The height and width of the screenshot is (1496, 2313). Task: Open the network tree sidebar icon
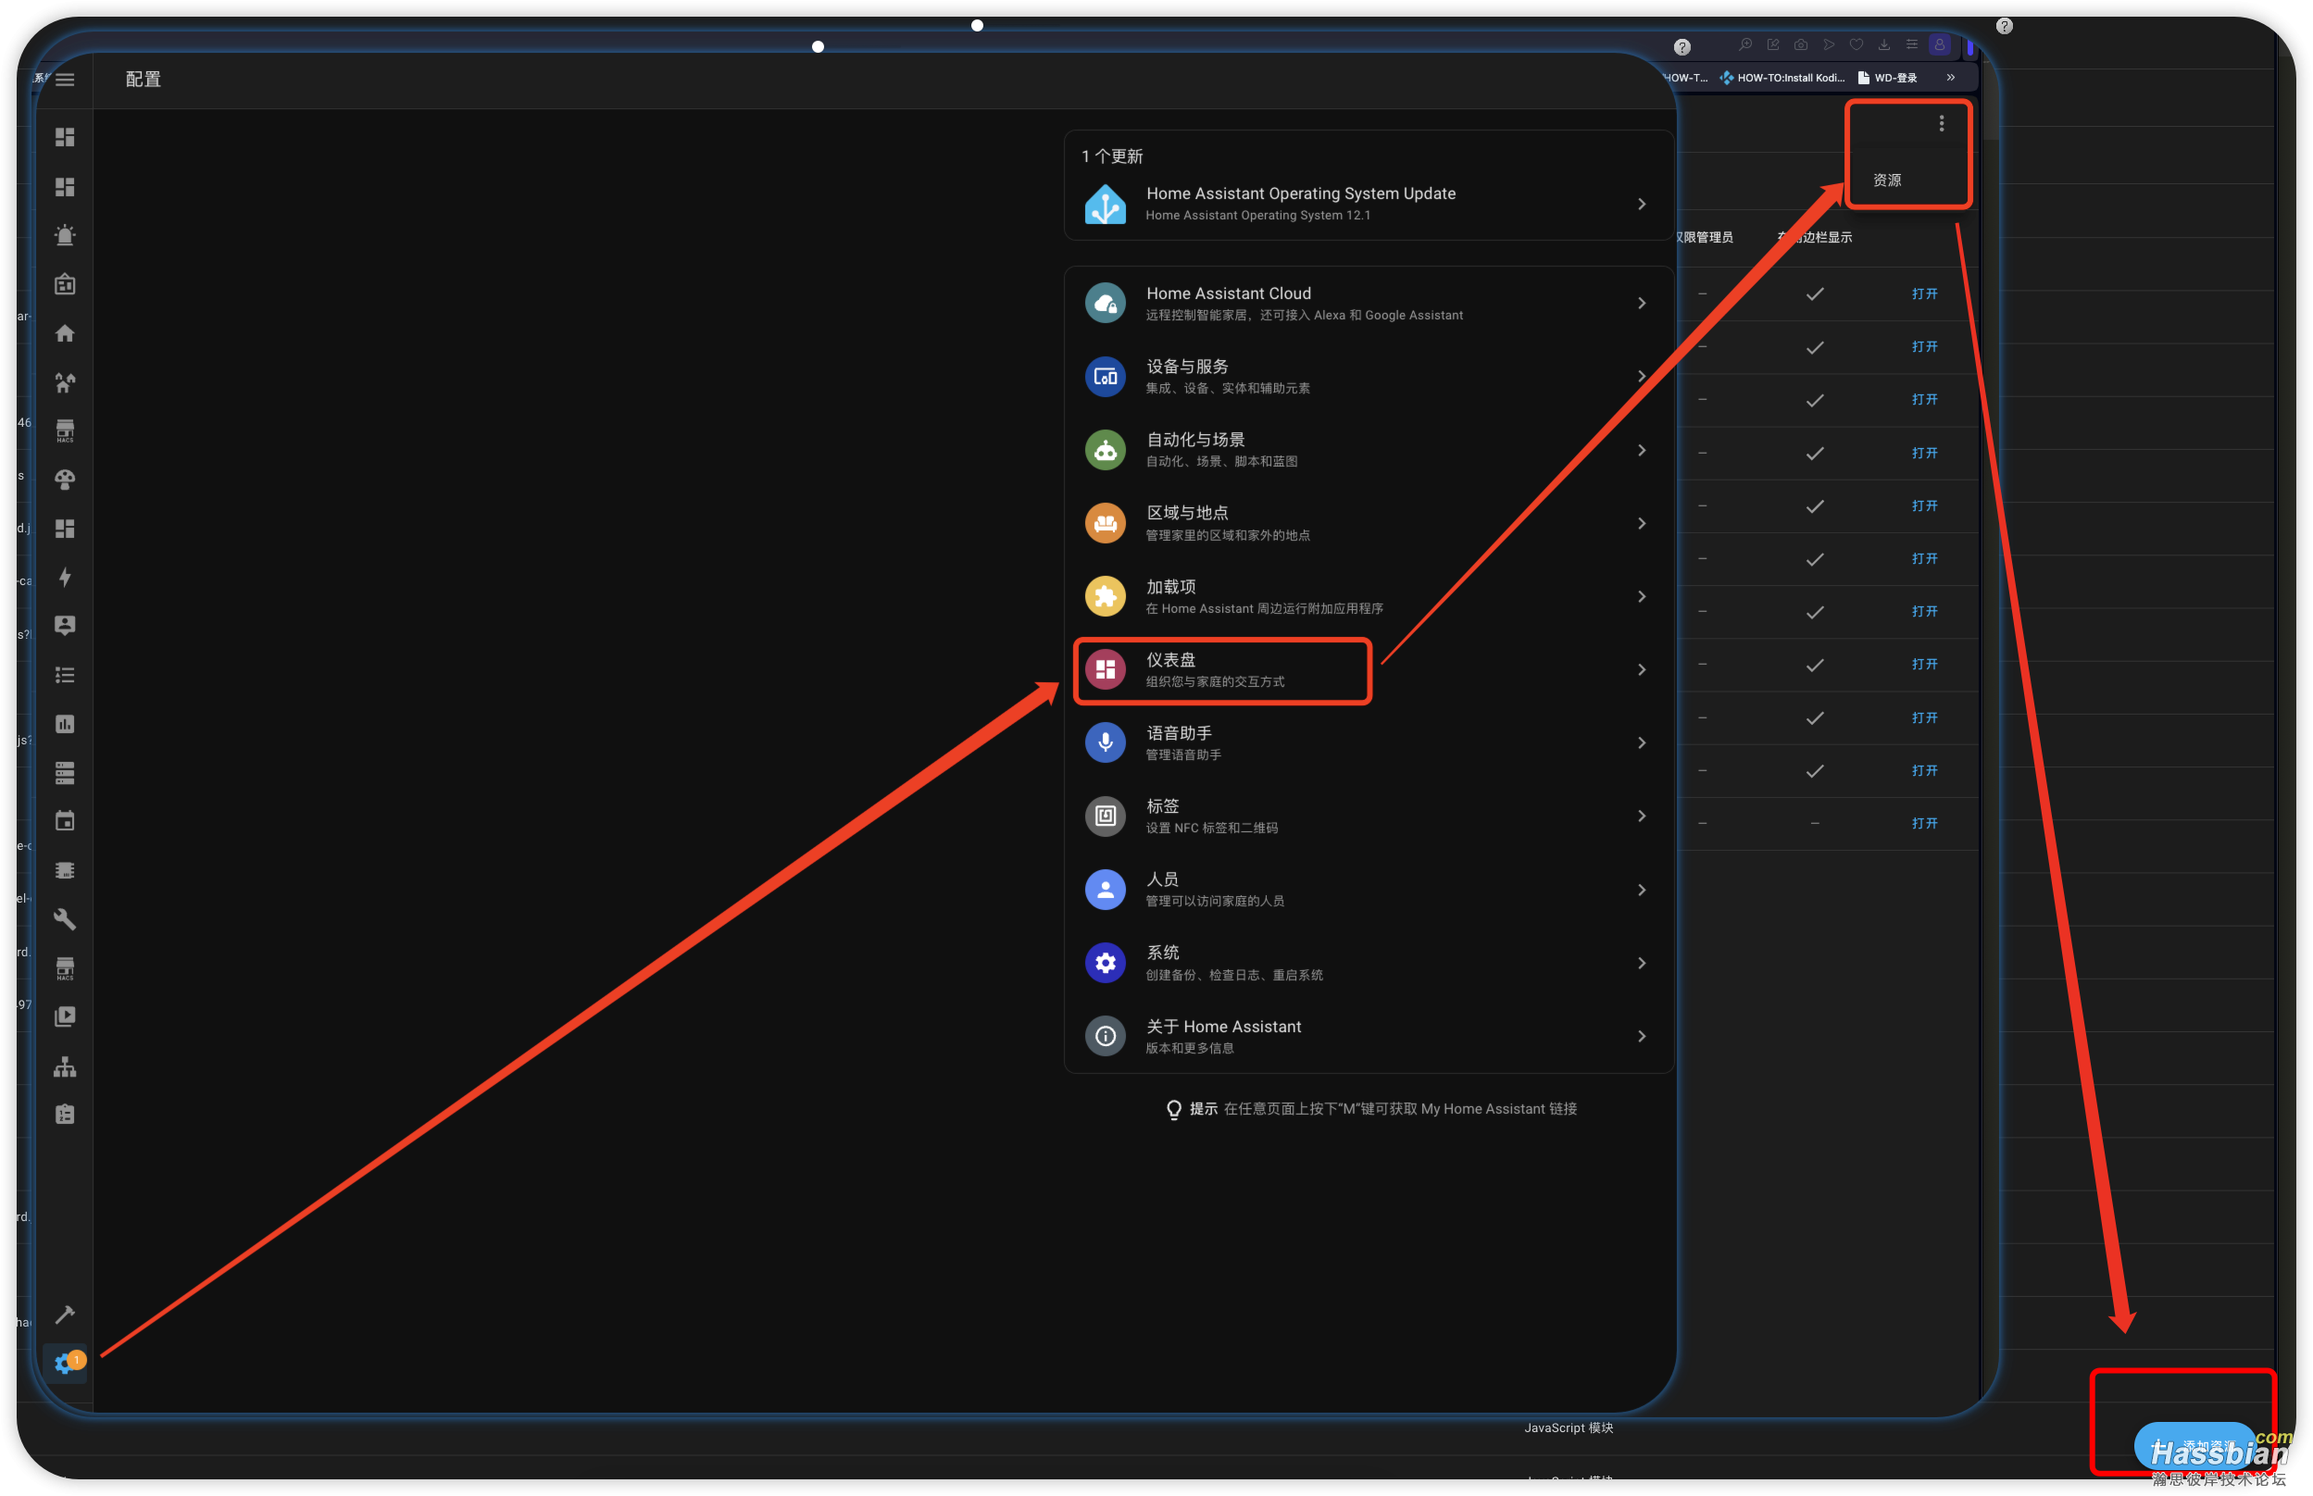(65, 1066)
